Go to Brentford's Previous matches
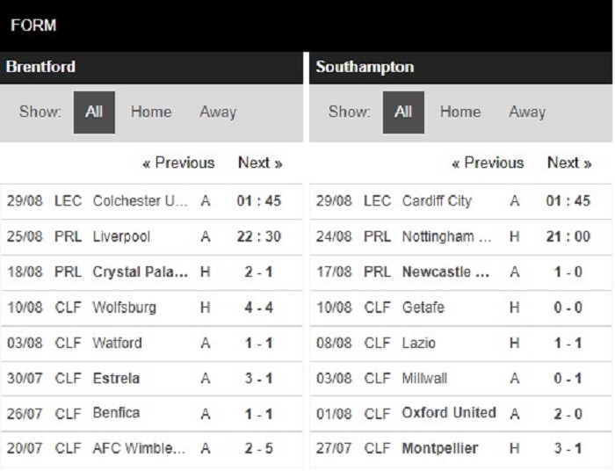Image resolution: width=615 pixels, height=471 pixels. pos(178,163)
